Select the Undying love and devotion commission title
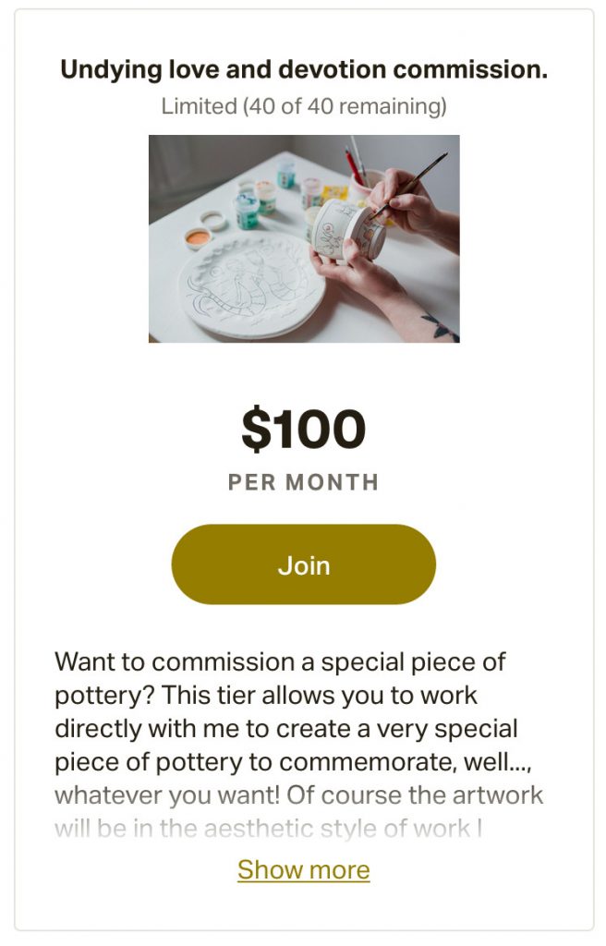Image resolution: width=606 pixels, height=946 pixels. click(x=303, y=69)
